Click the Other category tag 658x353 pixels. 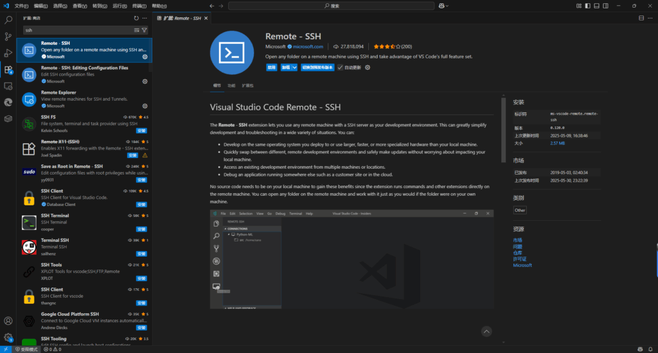pos(520,211)
